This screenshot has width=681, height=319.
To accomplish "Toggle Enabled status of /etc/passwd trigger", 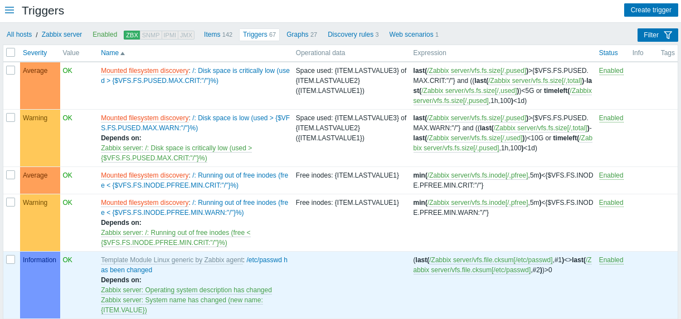I will tap(611, 260).
